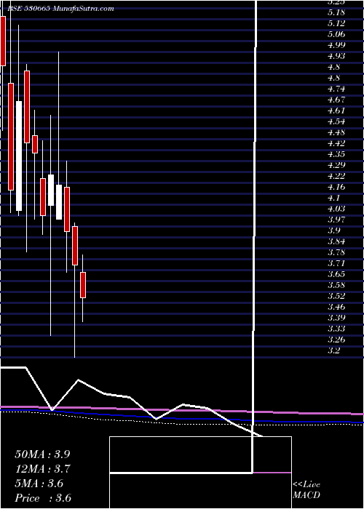Select the 4.48 price axis label
364x509 pixels.
(336, 132)
